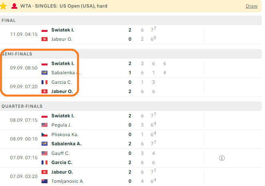Click Czech flag beside Pliskova Ka.
The width and height of the screenshot is (265, 186).
pyautogui.click(x=44, y=135)
